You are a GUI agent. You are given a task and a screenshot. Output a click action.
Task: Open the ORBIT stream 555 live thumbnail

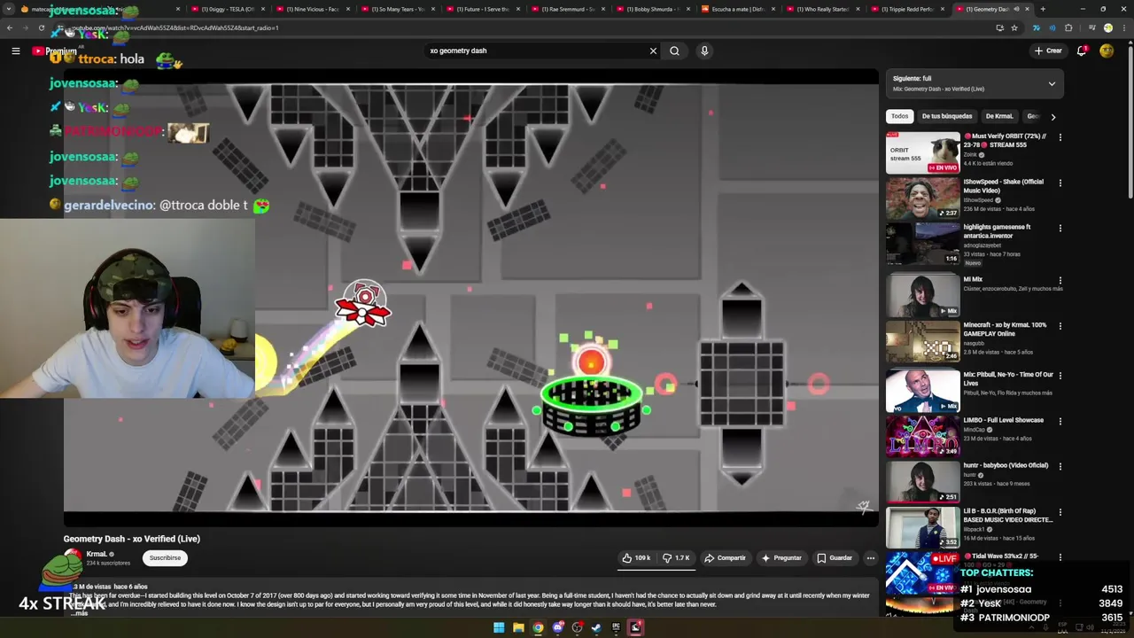(x=922, y=153)
